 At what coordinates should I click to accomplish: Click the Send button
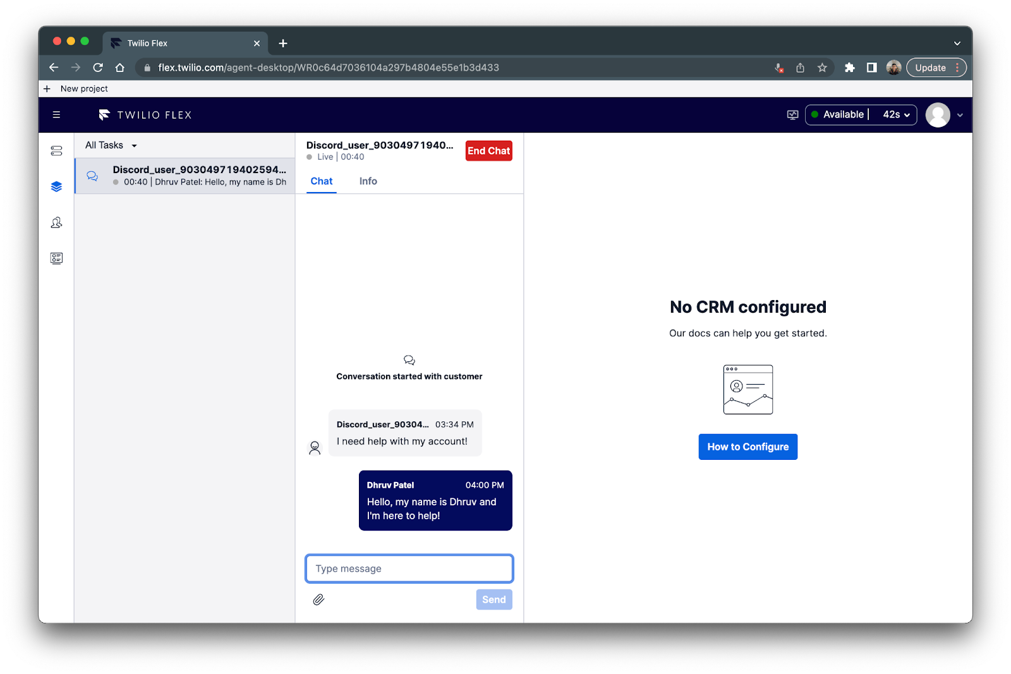pyautogui.click(x=494, y=599)
